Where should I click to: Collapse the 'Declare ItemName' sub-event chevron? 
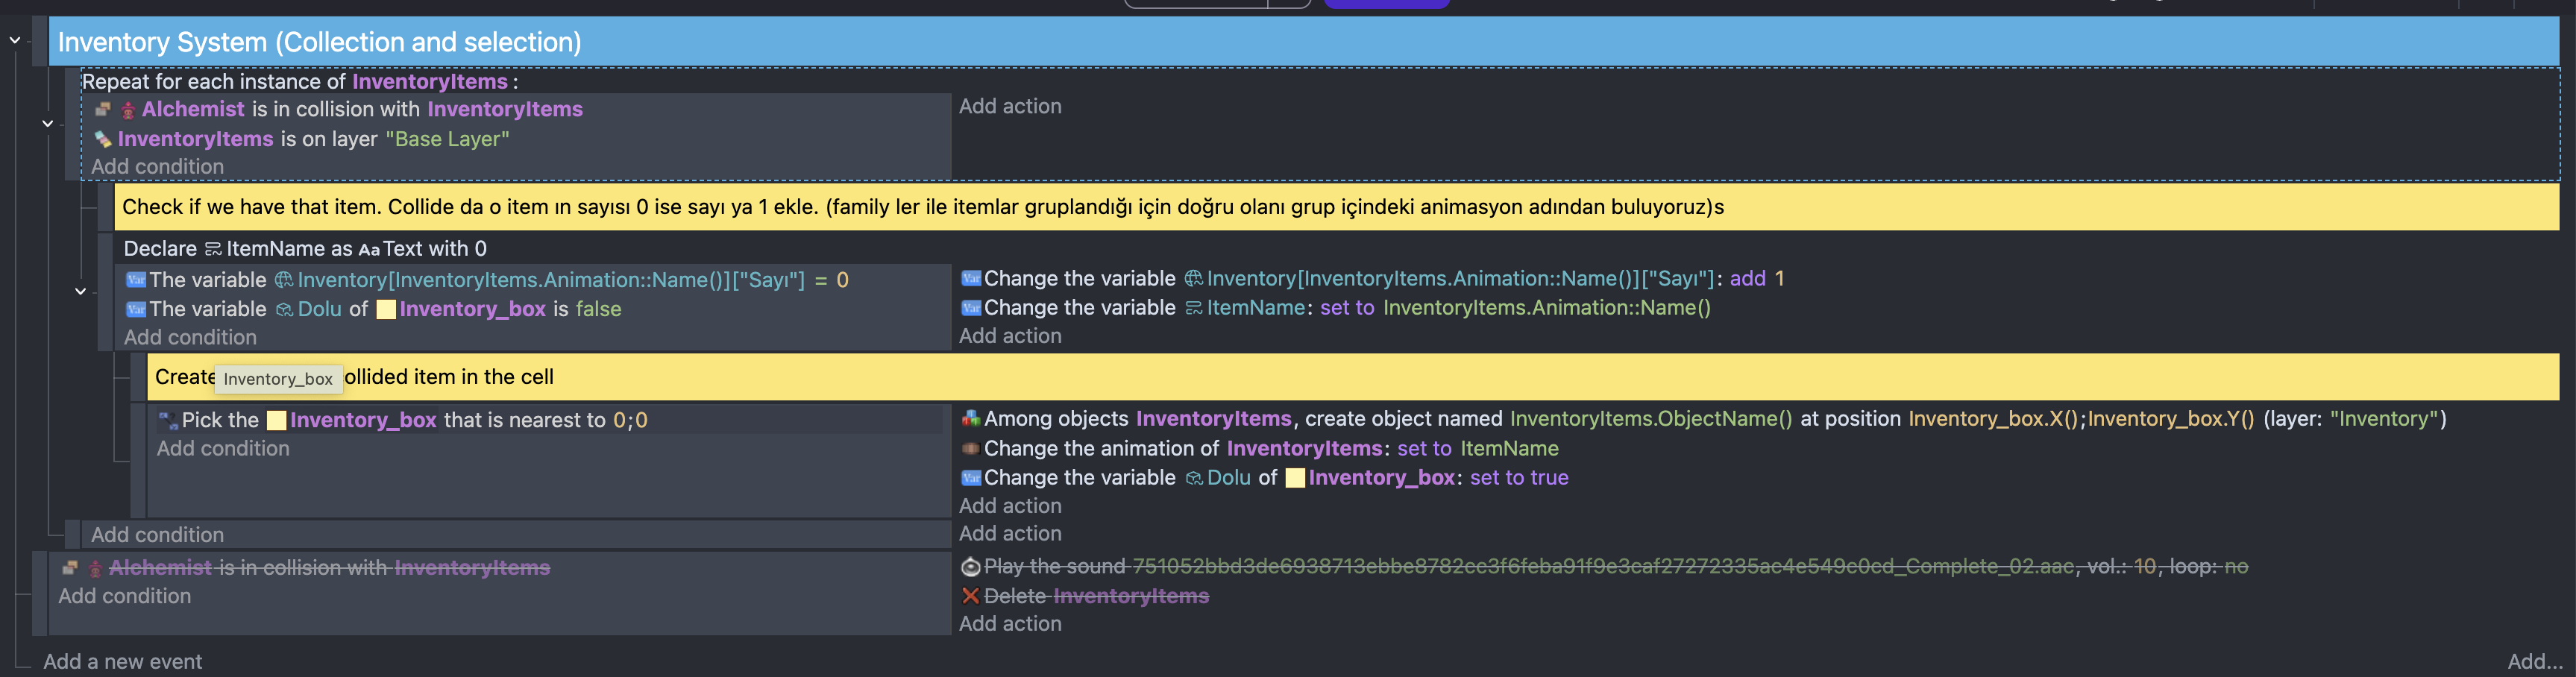(x=80, y=292)
